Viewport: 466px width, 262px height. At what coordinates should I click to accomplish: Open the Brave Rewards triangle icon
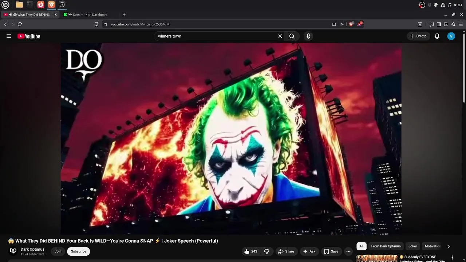click(360, 24)
